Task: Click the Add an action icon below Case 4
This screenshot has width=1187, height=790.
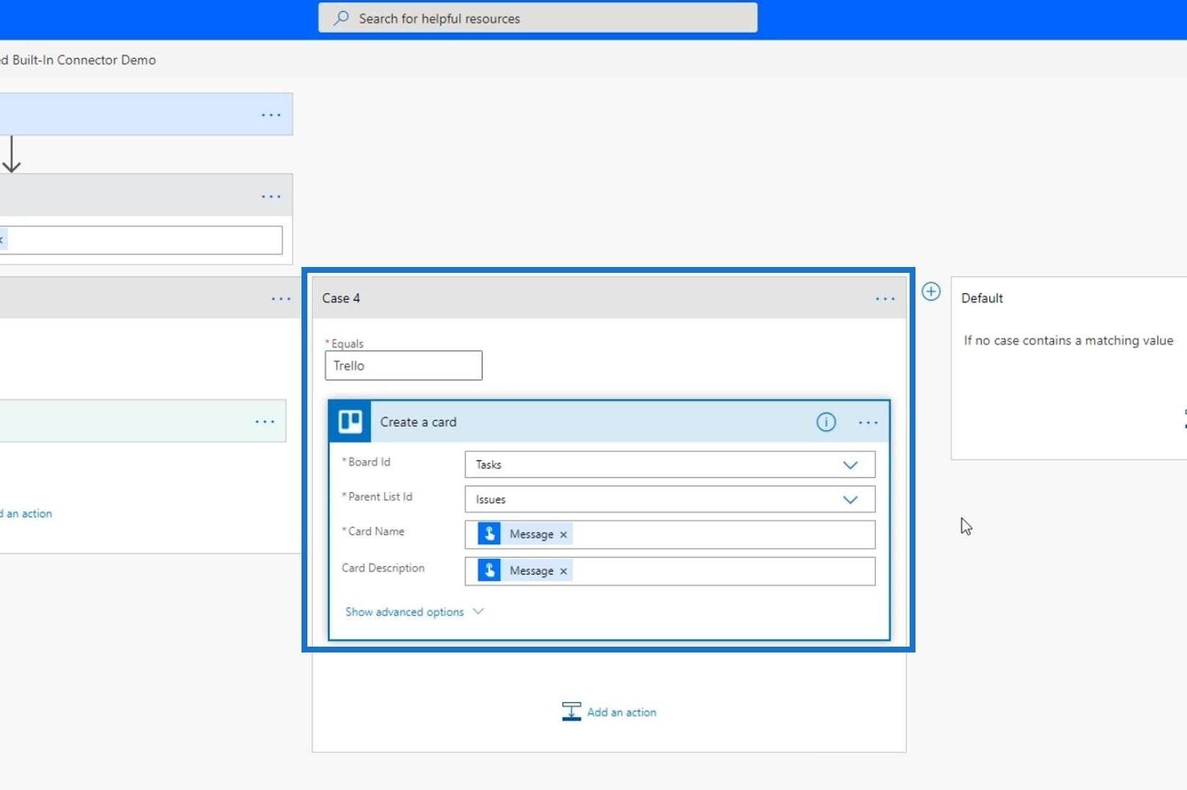Action: [x=571, y=711]
